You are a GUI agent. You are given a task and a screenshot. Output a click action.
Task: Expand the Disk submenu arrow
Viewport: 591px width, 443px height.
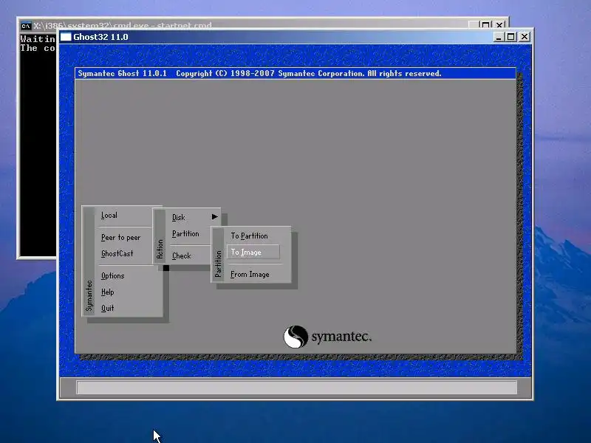[x=214, y=216]
